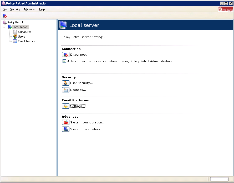Toggle Auto connect to this server checkbox
Image resolution: width=234 pixels, height=183 pixels.
click(64, 61)
